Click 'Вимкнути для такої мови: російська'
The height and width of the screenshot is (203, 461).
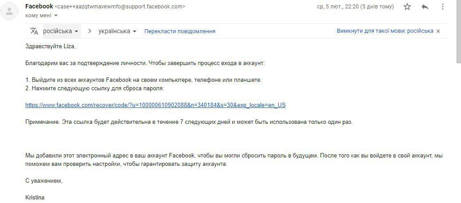click(385, 31)
